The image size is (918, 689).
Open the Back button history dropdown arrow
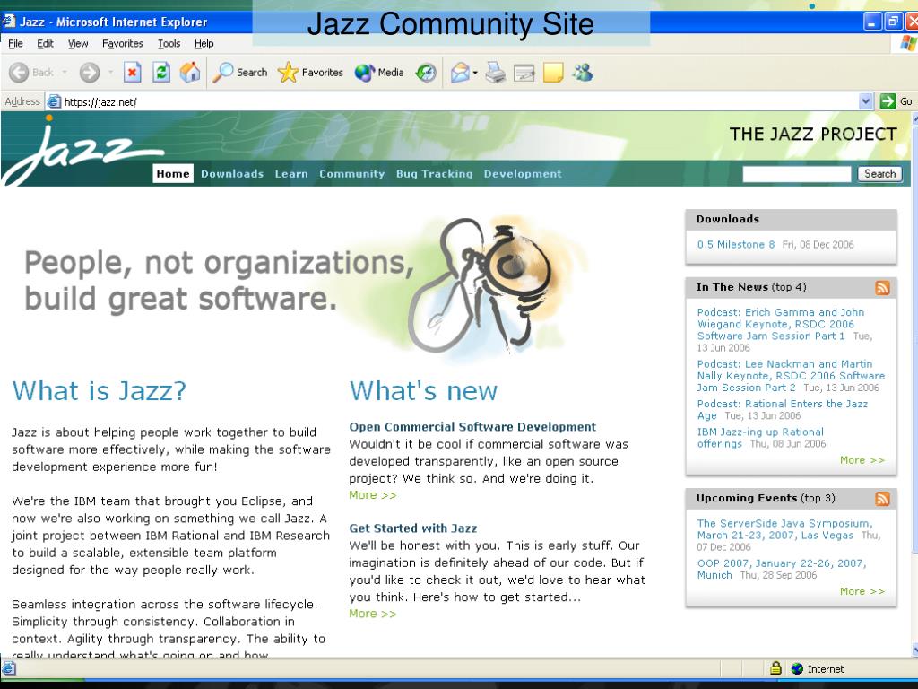[x=65, y=73]
